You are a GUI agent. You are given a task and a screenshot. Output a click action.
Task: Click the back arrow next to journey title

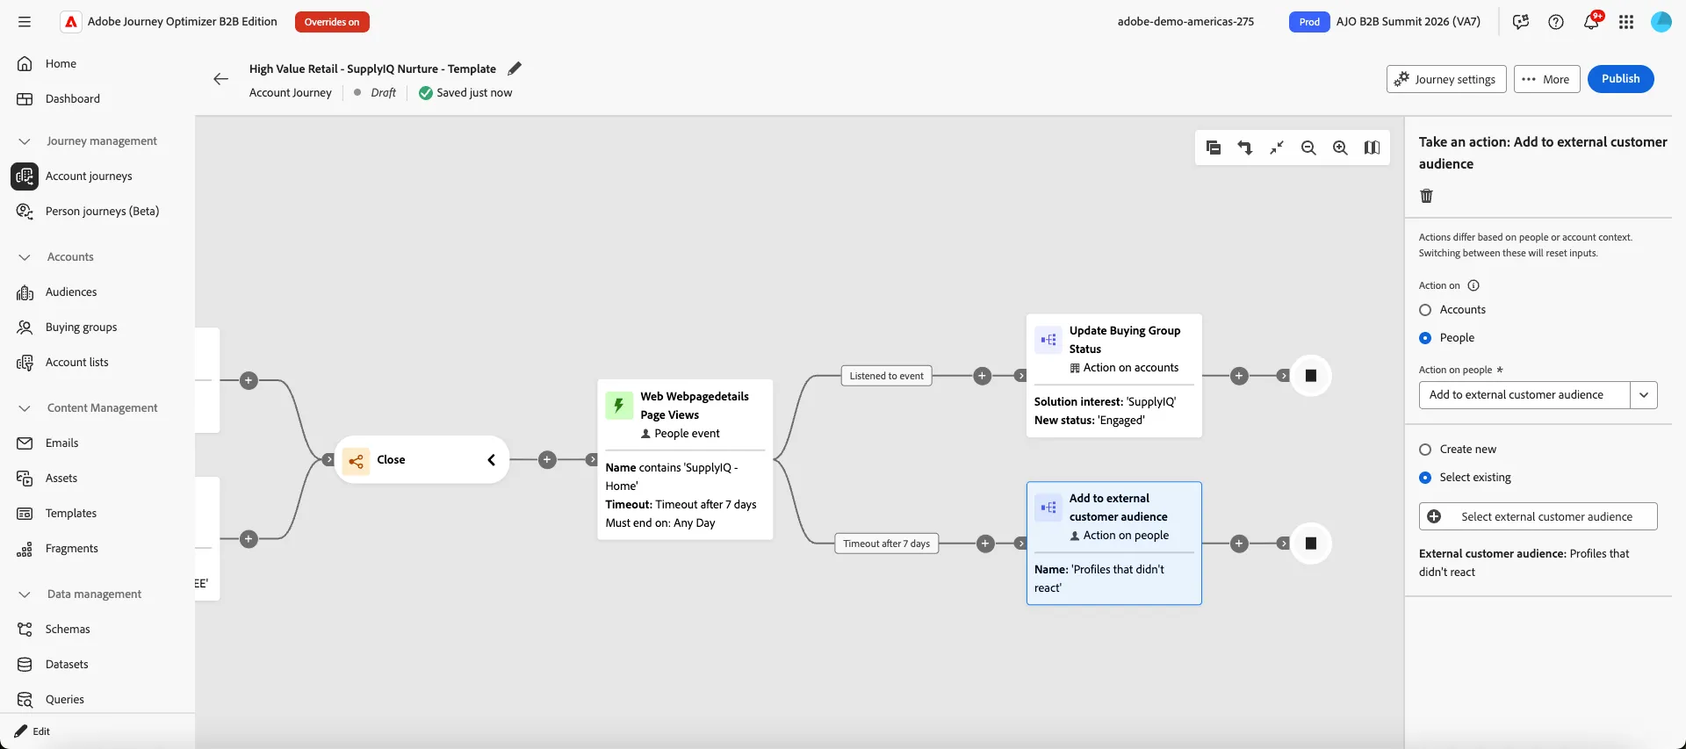pos(220,79)
